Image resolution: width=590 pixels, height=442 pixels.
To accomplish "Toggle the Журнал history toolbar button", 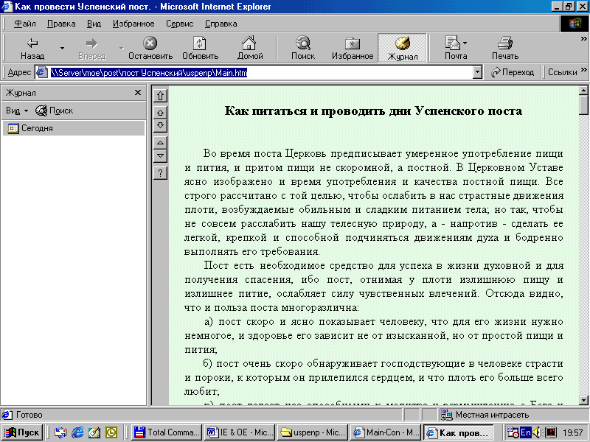I will [402, 48].
